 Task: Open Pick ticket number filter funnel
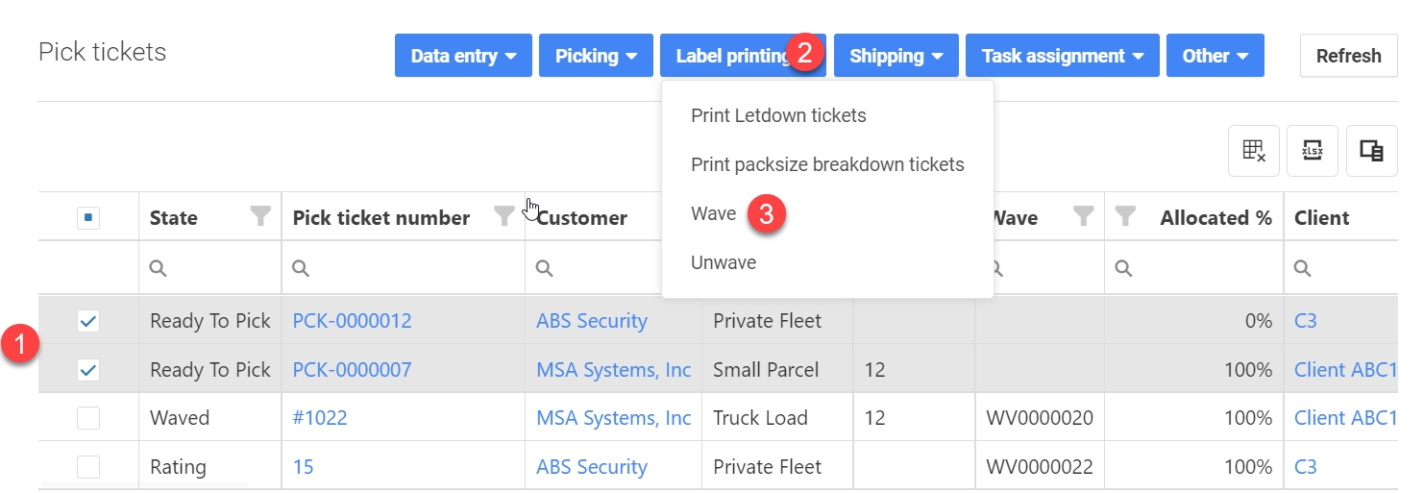pyautogui.click(x=503, y=217)
